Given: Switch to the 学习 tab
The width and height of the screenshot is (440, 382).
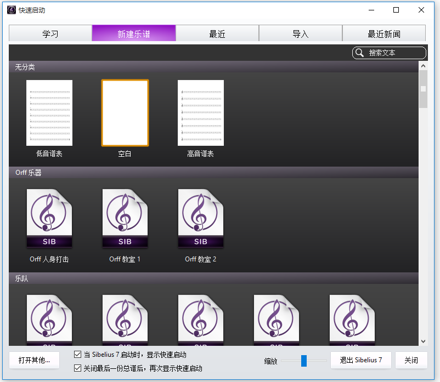Looking at the screenshot, I should [x=50, y=33].
